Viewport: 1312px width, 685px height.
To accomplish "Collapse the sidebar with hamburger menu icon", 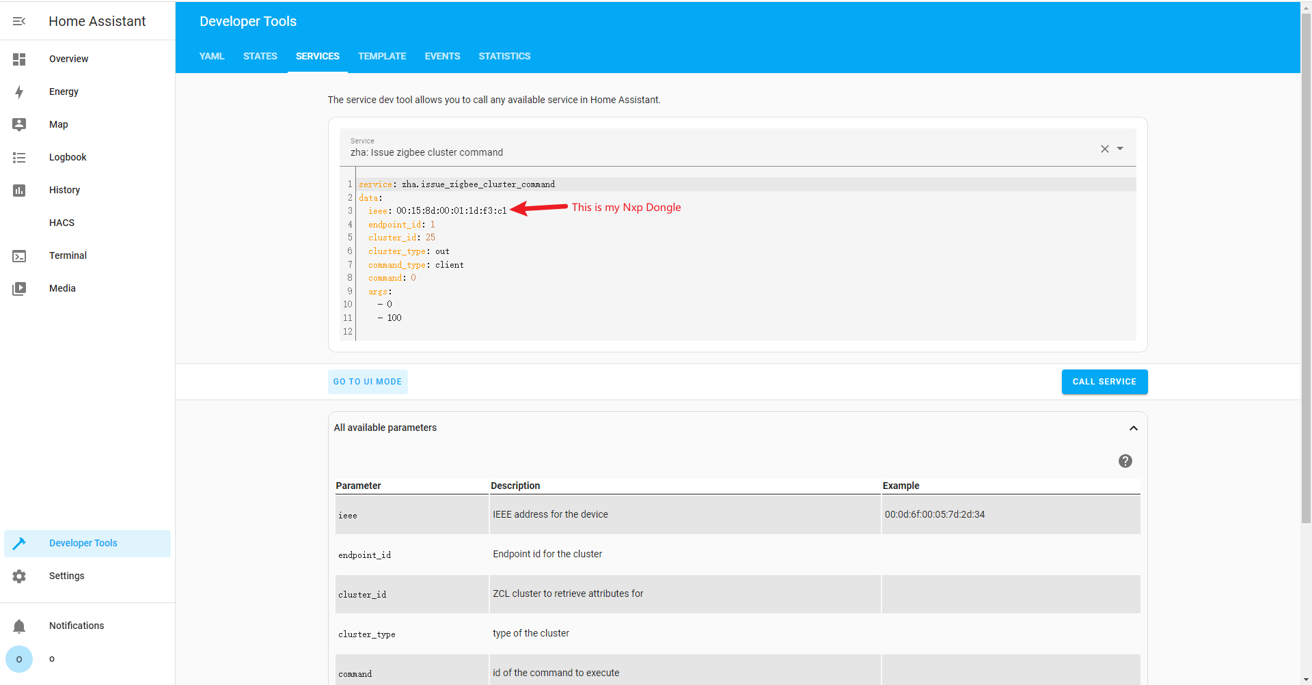I will 19,21.
